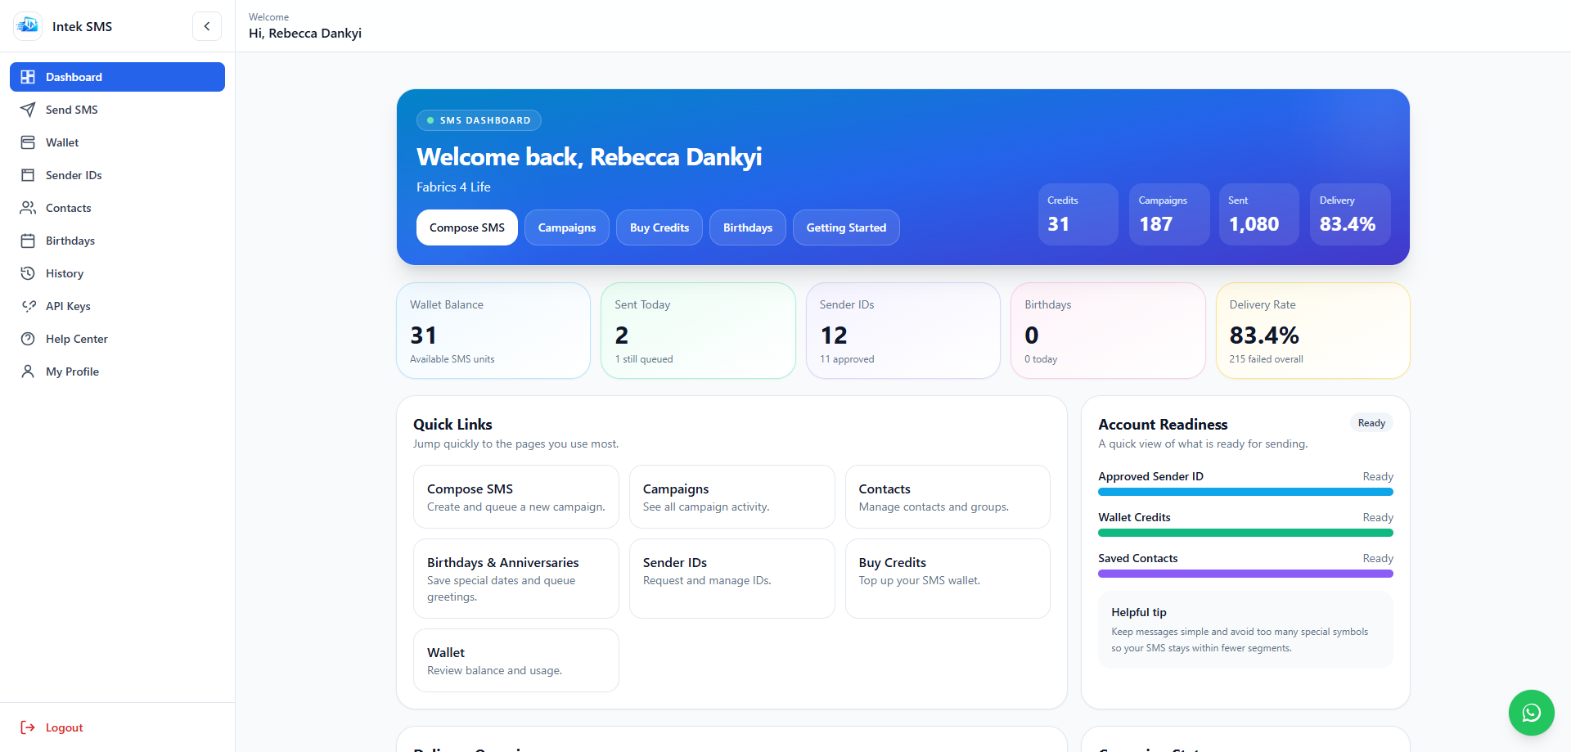Click the Help Center question icon
1571x752 pixels.
pyautogui.click(x=28, y=339)
